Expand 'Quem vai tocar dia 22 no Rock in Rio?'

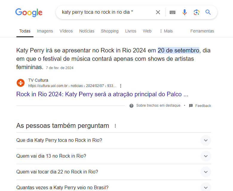click(114, 172)
